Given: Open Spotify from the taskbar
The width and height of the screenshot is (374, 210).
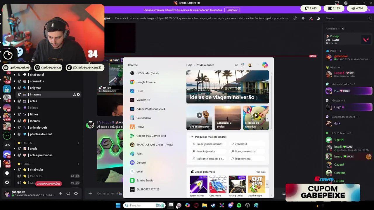Looking at the screenshot, I should coord(239,205).
